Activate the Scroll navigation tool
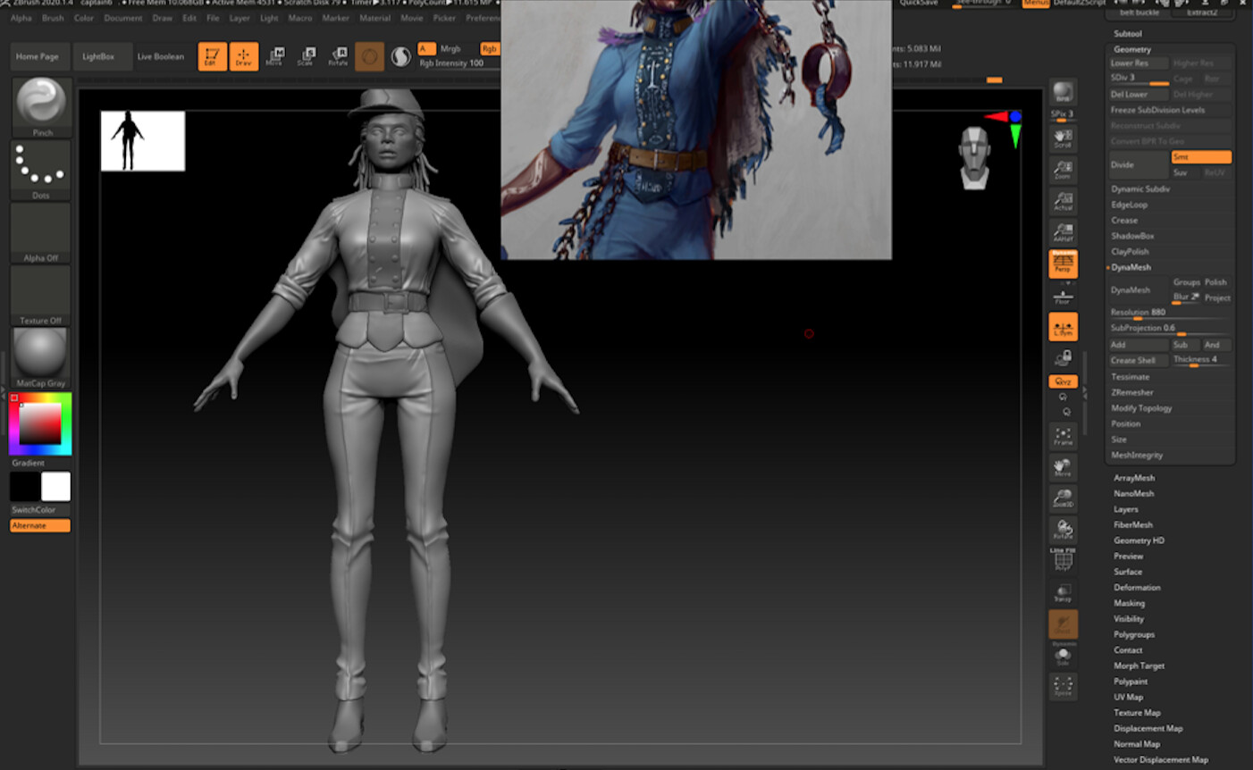 1063,138
